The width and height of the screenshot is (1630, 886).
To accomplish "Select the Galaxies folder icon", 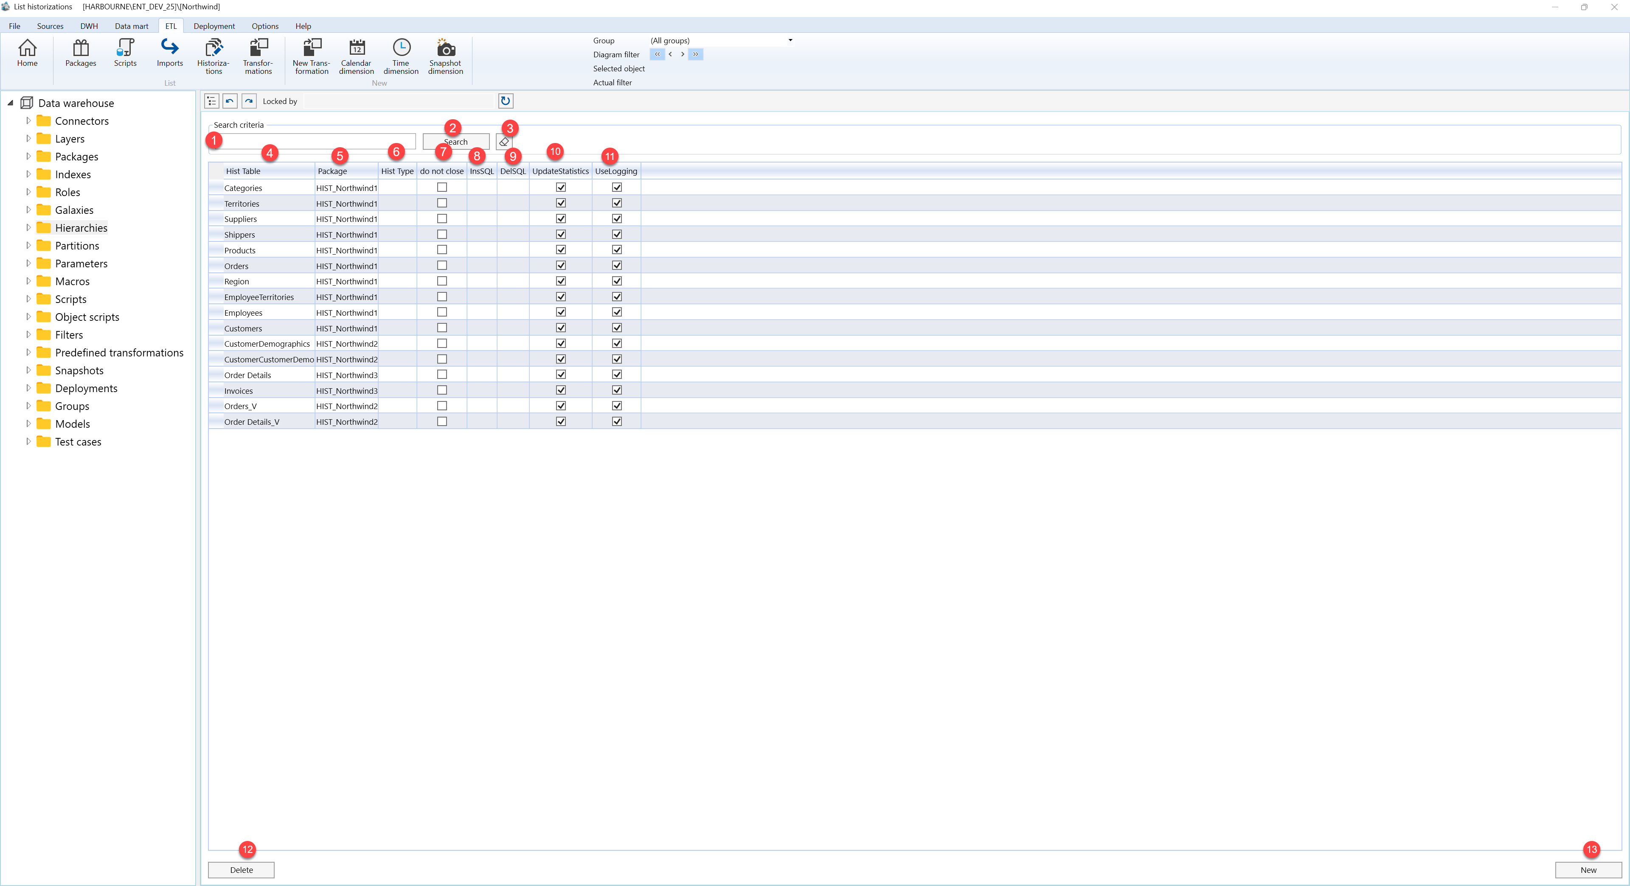I will (44, 210).
